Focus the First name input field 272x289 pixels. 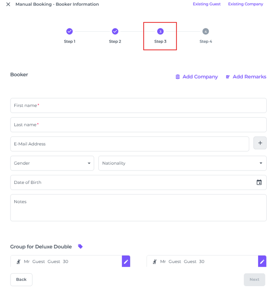138,105
